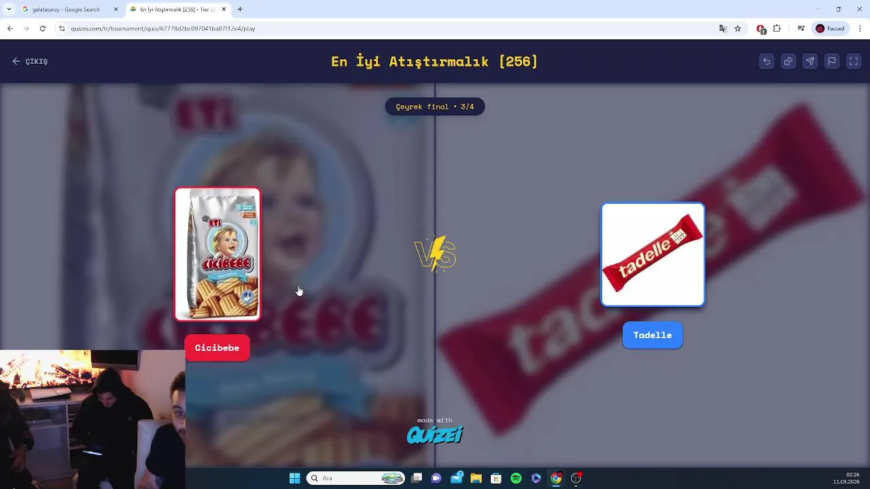
Task: Select the Cicibebe product image
Action: 217,254
